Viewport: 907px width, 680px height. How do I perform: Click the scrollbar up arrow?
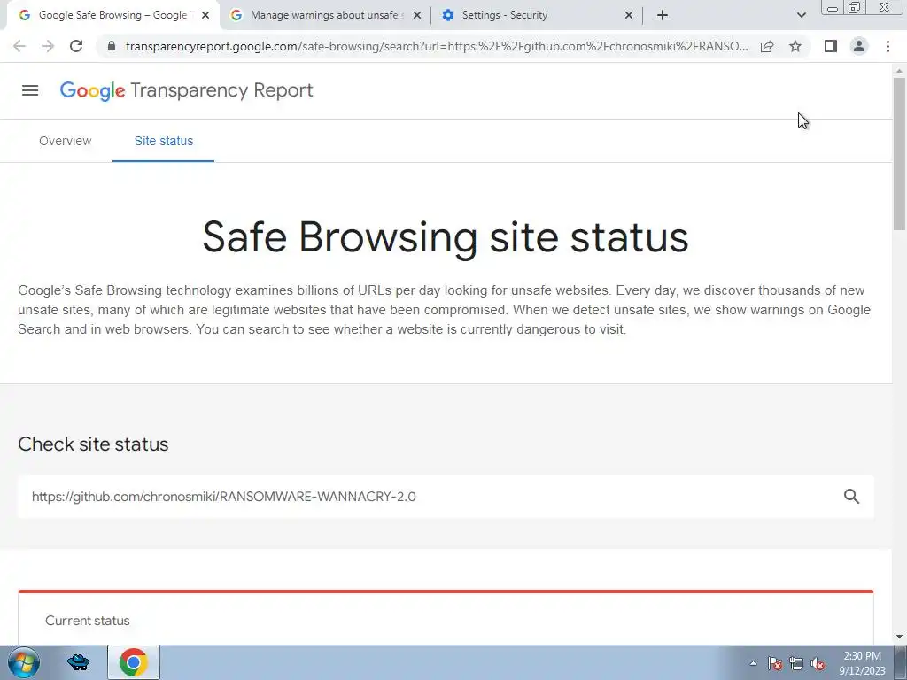pyautogui.click(x=900, y=71)
